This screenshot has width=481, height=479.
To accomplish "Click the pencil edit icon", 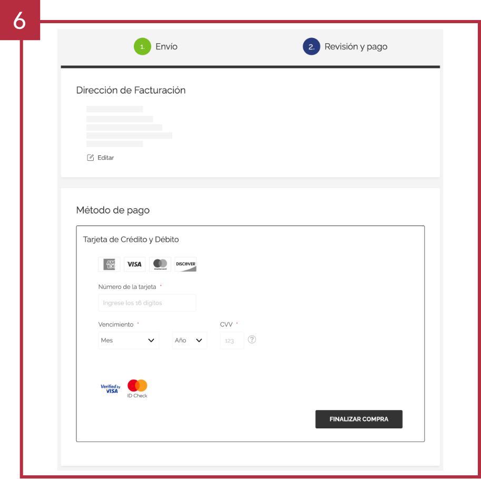I will [90, 158].
